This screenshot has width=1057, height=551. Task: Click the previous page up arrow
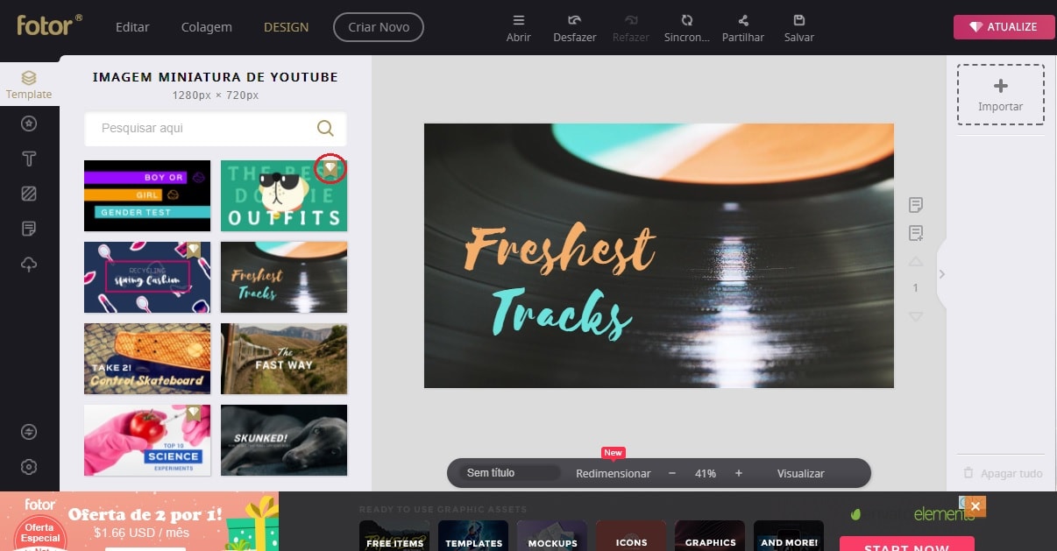pyautogui.click(x=916, y=261)
